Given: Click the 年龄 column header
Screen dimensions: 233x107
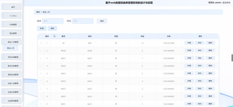Looking at the screenshot, I should pos(142,36).
